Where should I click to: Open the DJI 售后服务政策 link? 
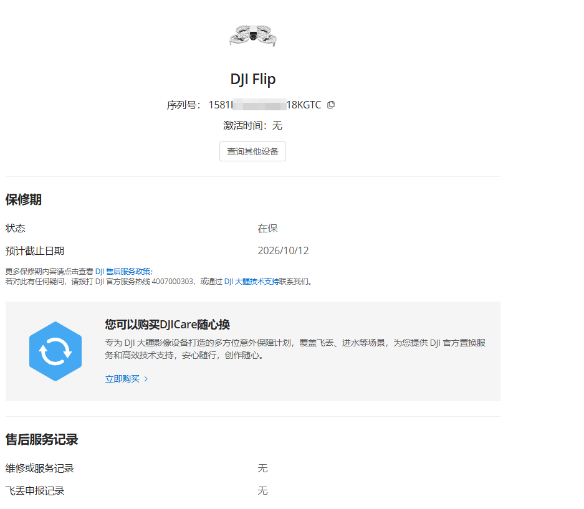click(123, 272)
